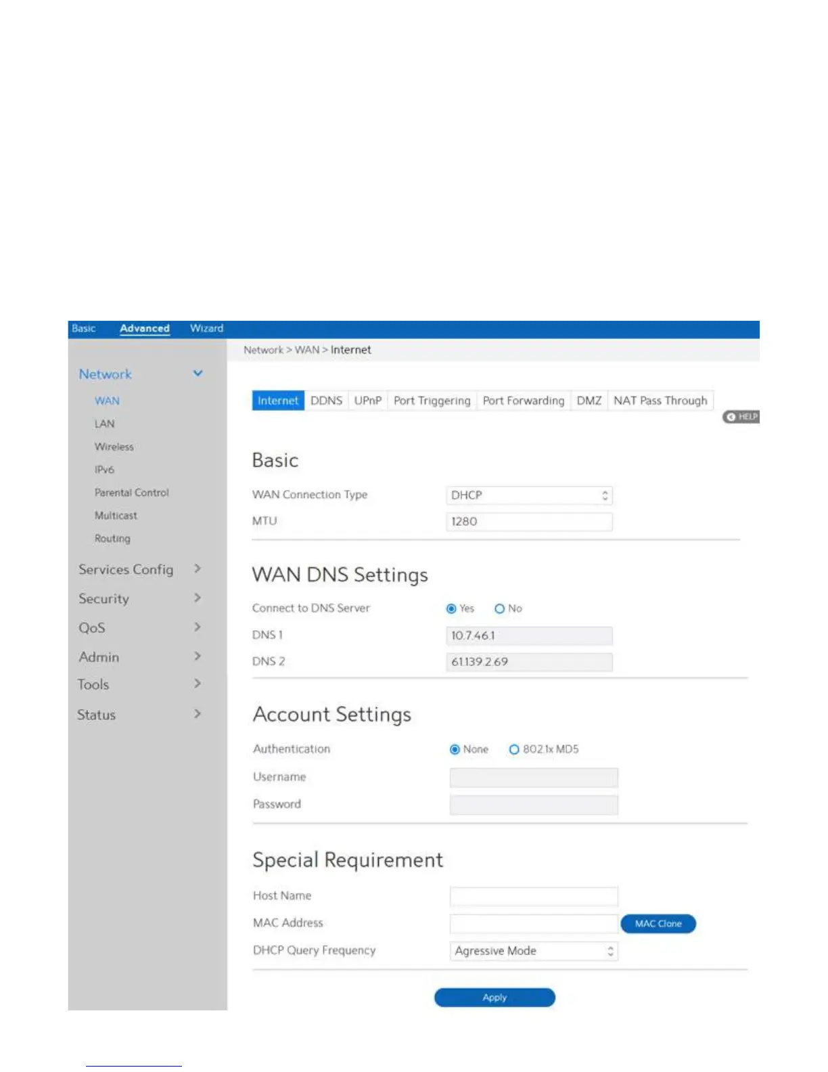Open LAN in sidebar
Image resolution: width=828 pixels, height=1072 pixels.
tap(104, 424)
